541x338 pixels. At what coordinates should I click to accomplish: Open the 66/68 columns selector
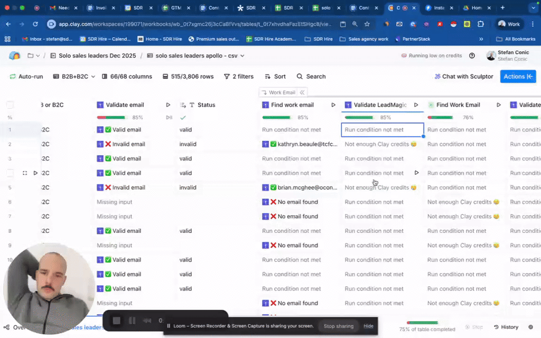126,77
